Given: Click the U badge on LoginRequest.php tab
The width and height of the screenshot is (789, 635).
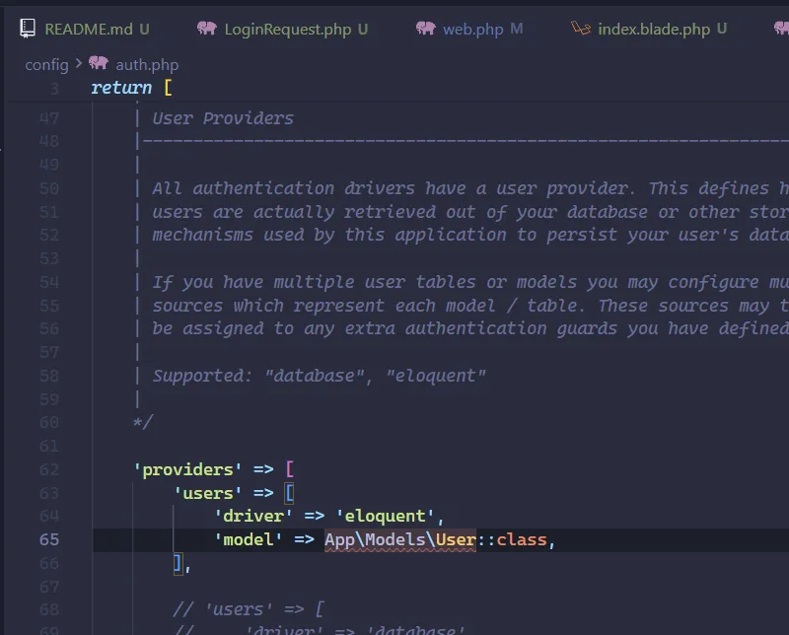Looking at the screenshot, I should (x=364, y=29).
